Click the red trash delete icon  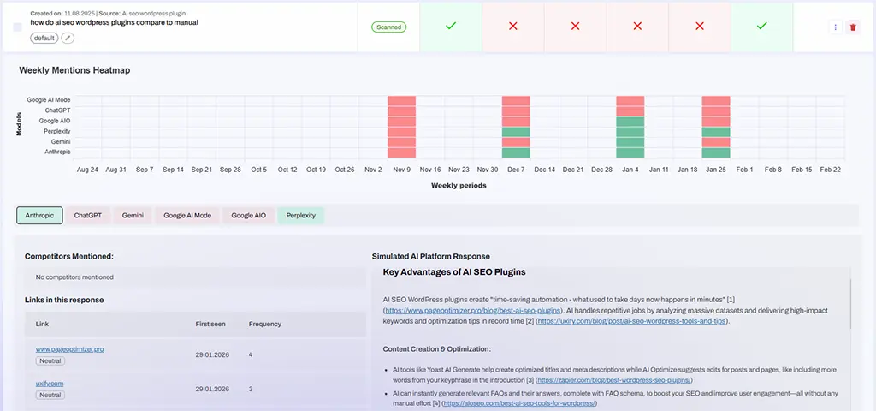pos(852,27)
